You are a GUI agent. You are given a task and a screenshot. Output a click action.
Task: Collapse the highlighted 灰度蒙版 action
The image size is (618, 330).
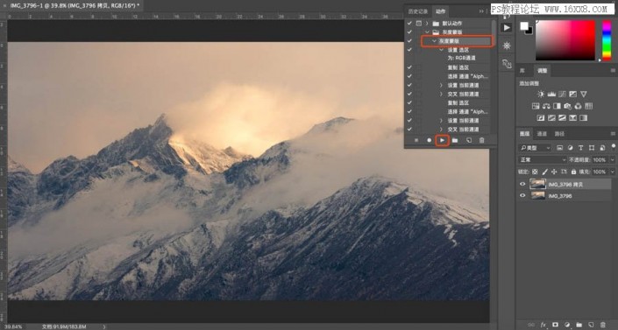[434, 41]
